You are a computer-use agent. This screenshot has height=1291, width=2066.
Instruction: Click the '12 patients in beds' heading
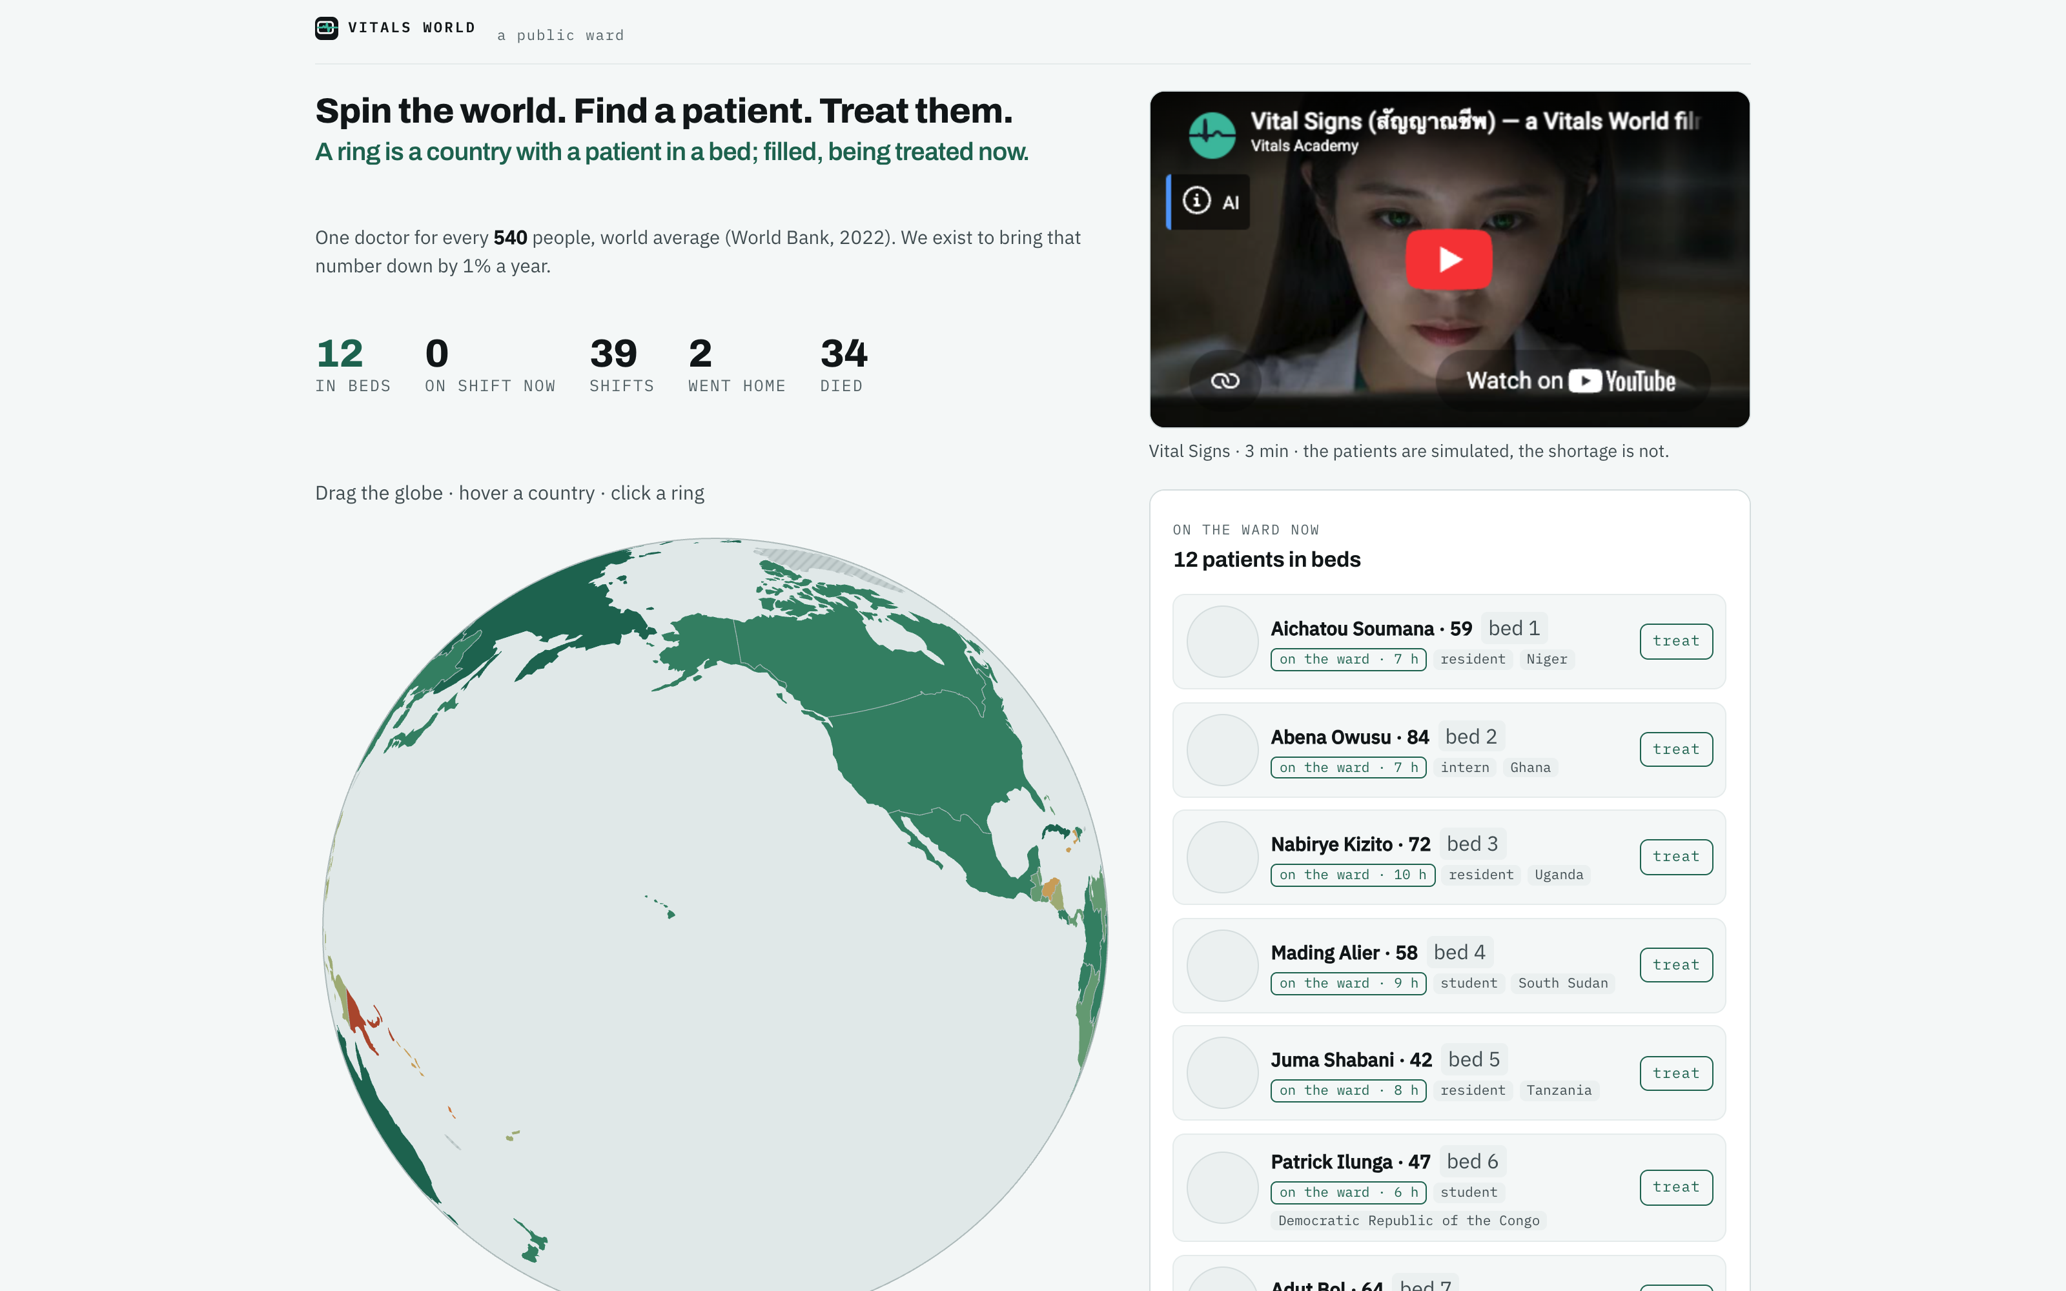1266,560
